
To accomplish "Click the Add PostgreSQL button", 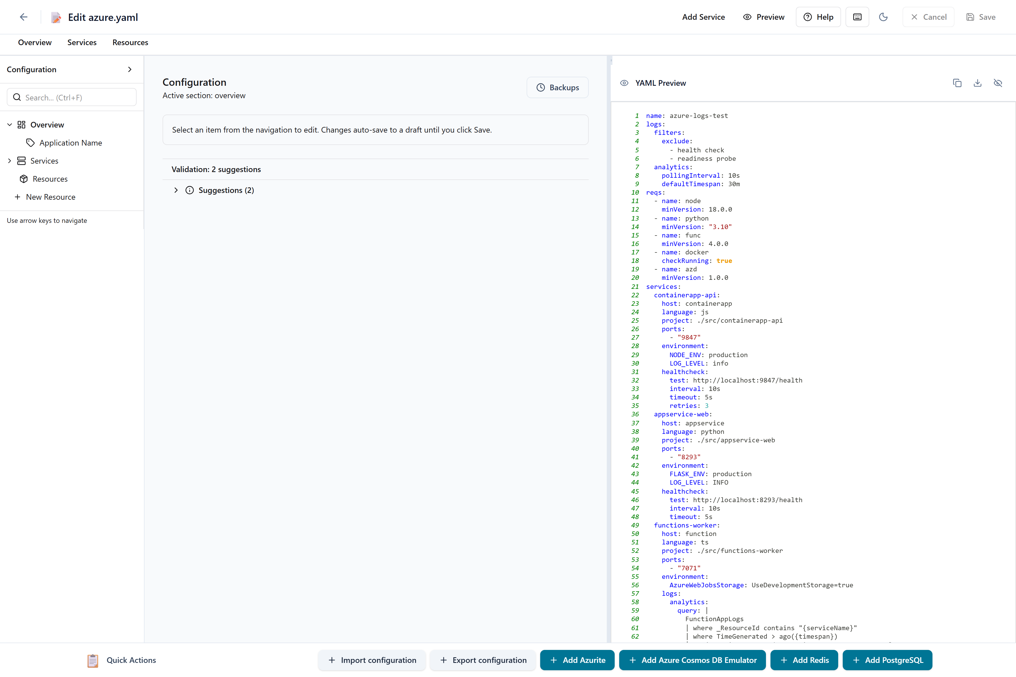I will tap(887, 660).
